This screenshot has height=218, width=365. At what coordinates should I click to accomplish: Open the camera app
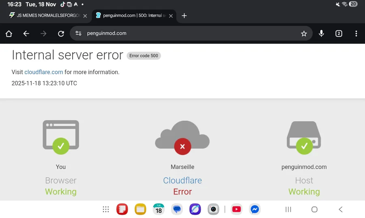click(213, 209)
